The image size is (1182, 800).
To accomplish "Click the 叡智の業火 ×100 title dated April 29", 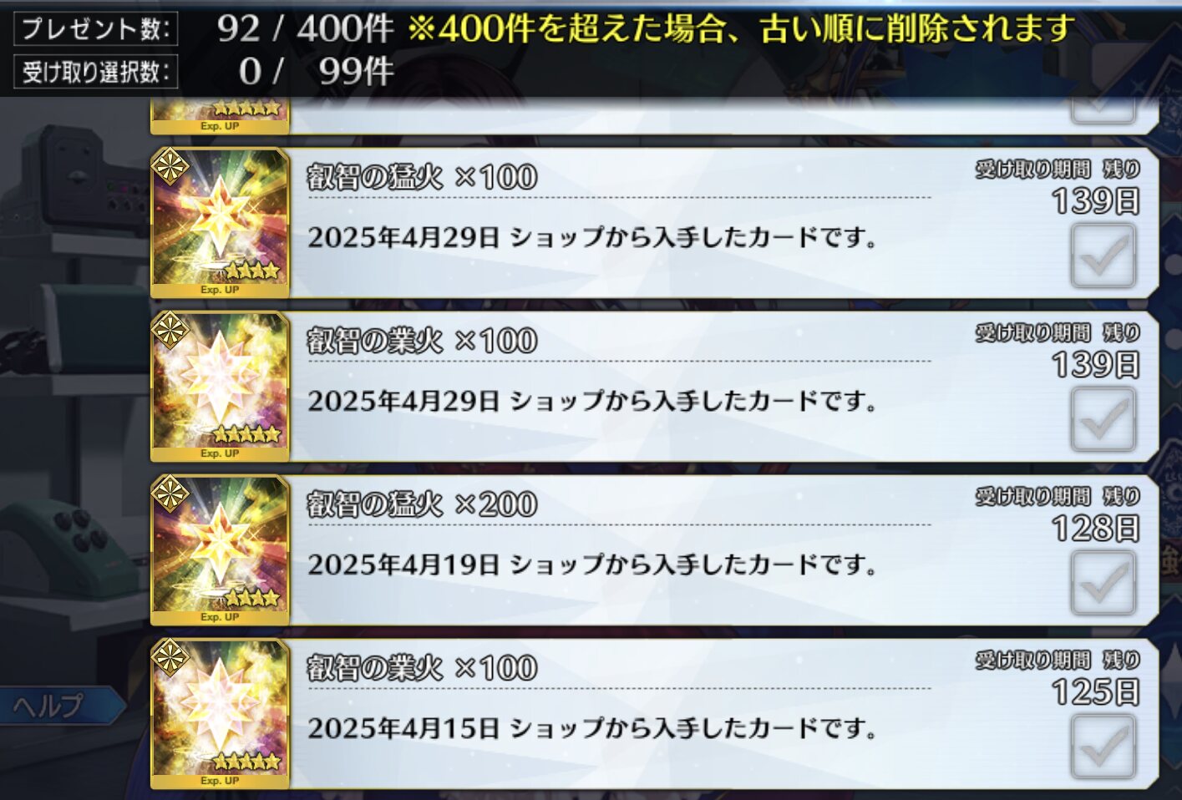I will click(x=422, y=341).
